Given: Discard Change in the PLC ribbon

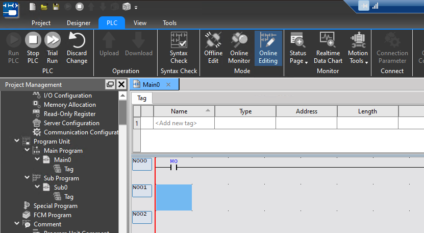Looking at the screenshot, I should pyautogui.click(x=77, y=48).
